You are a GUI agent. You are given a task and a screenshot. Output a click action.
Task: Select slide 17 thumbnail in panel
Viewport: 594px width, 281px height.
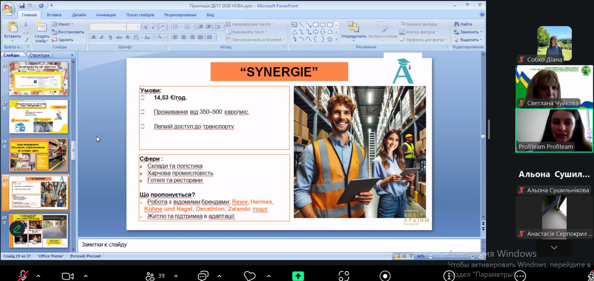click(x=39, y=117)
